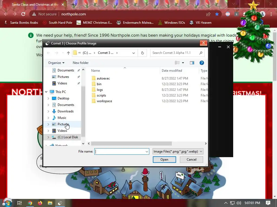Viewport: 277px width, 207px height.
Task: Select the scripts folder row
Action: click(101, 95)
